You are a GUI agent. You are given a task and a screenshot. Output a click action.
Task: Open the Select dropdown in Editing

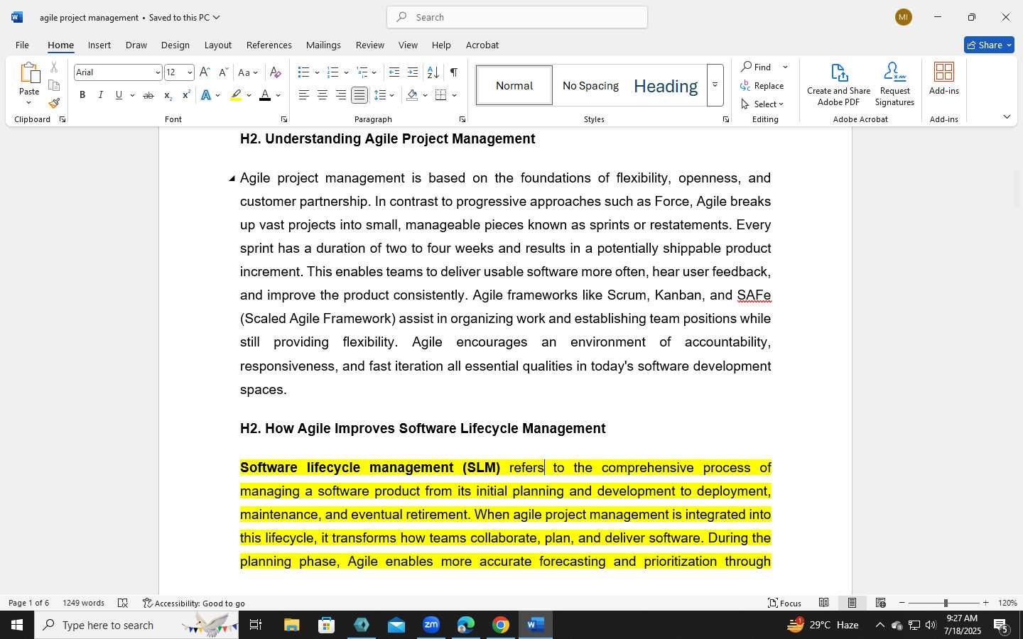(762, 104)
